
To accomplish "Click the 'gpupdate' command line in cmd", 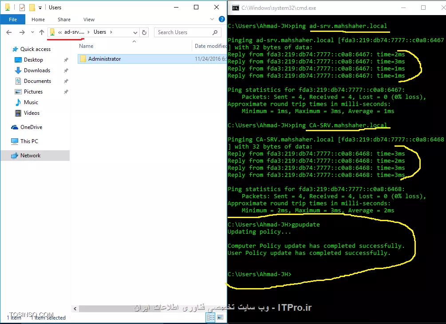I will click(x=274, y=225).
